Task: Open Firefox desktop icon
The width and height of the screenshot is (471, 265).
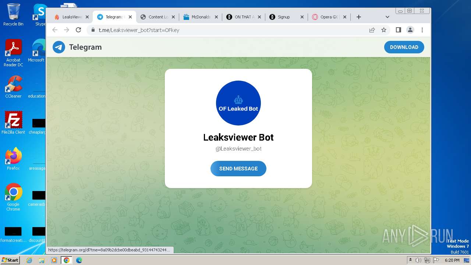Action: 13,159
